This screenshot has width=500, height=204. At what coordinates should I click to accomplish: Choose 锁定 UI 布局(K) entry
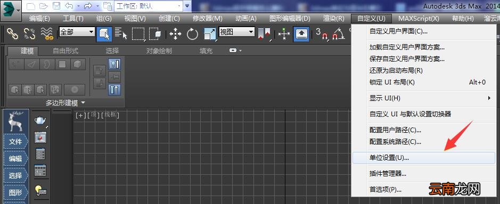tap(424, 82)
